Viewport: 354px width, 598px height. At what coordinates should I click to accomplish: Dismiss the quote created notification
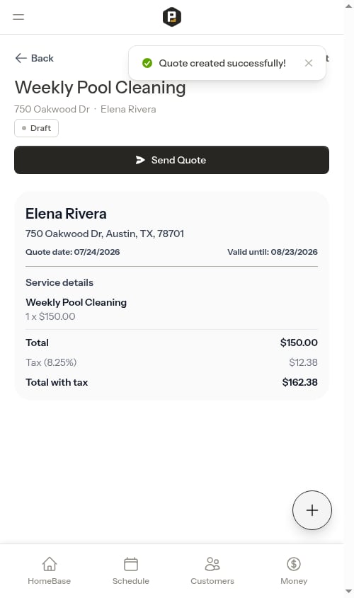309,63
